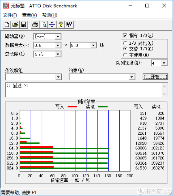Select the 不使用 radio button
Screen dimensions: 173x196
click(125, 55)
